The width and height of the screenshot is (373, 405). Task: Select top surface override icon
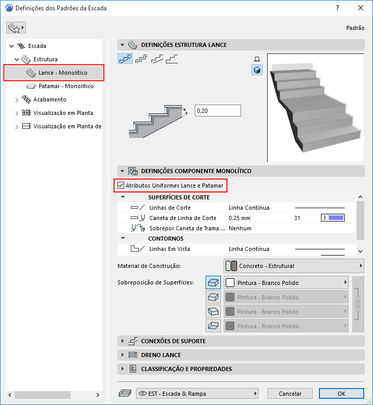point(213,282)
